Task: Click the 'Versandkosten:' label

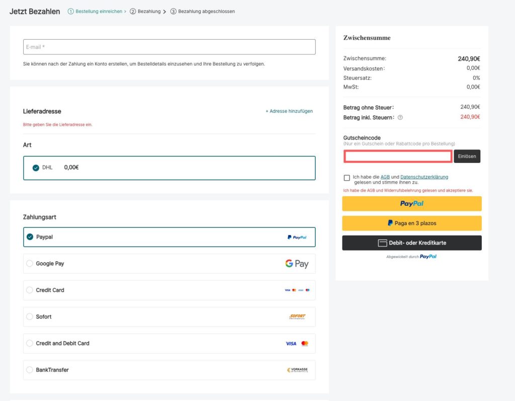Action: tap(364, 69)
